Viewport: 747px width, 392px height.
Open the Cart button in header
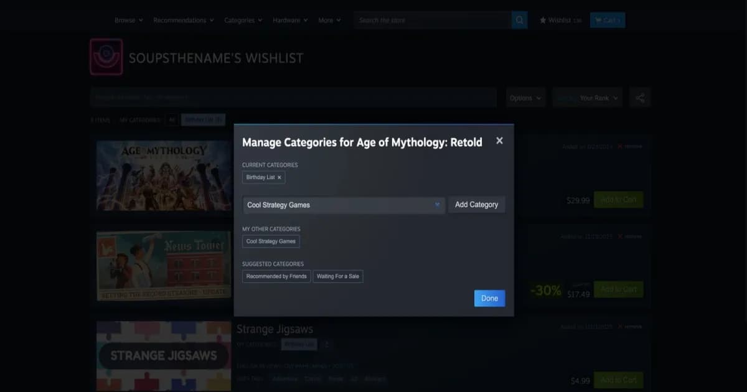coord(608,21)
